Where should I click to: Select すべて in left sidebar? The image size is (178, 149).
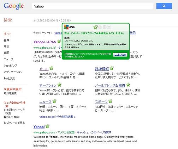7,34
